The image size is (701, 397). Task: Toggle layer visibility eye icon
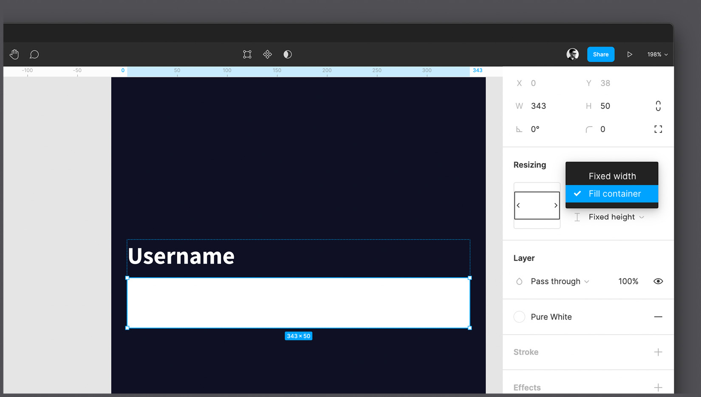click(x=658, y=281)
